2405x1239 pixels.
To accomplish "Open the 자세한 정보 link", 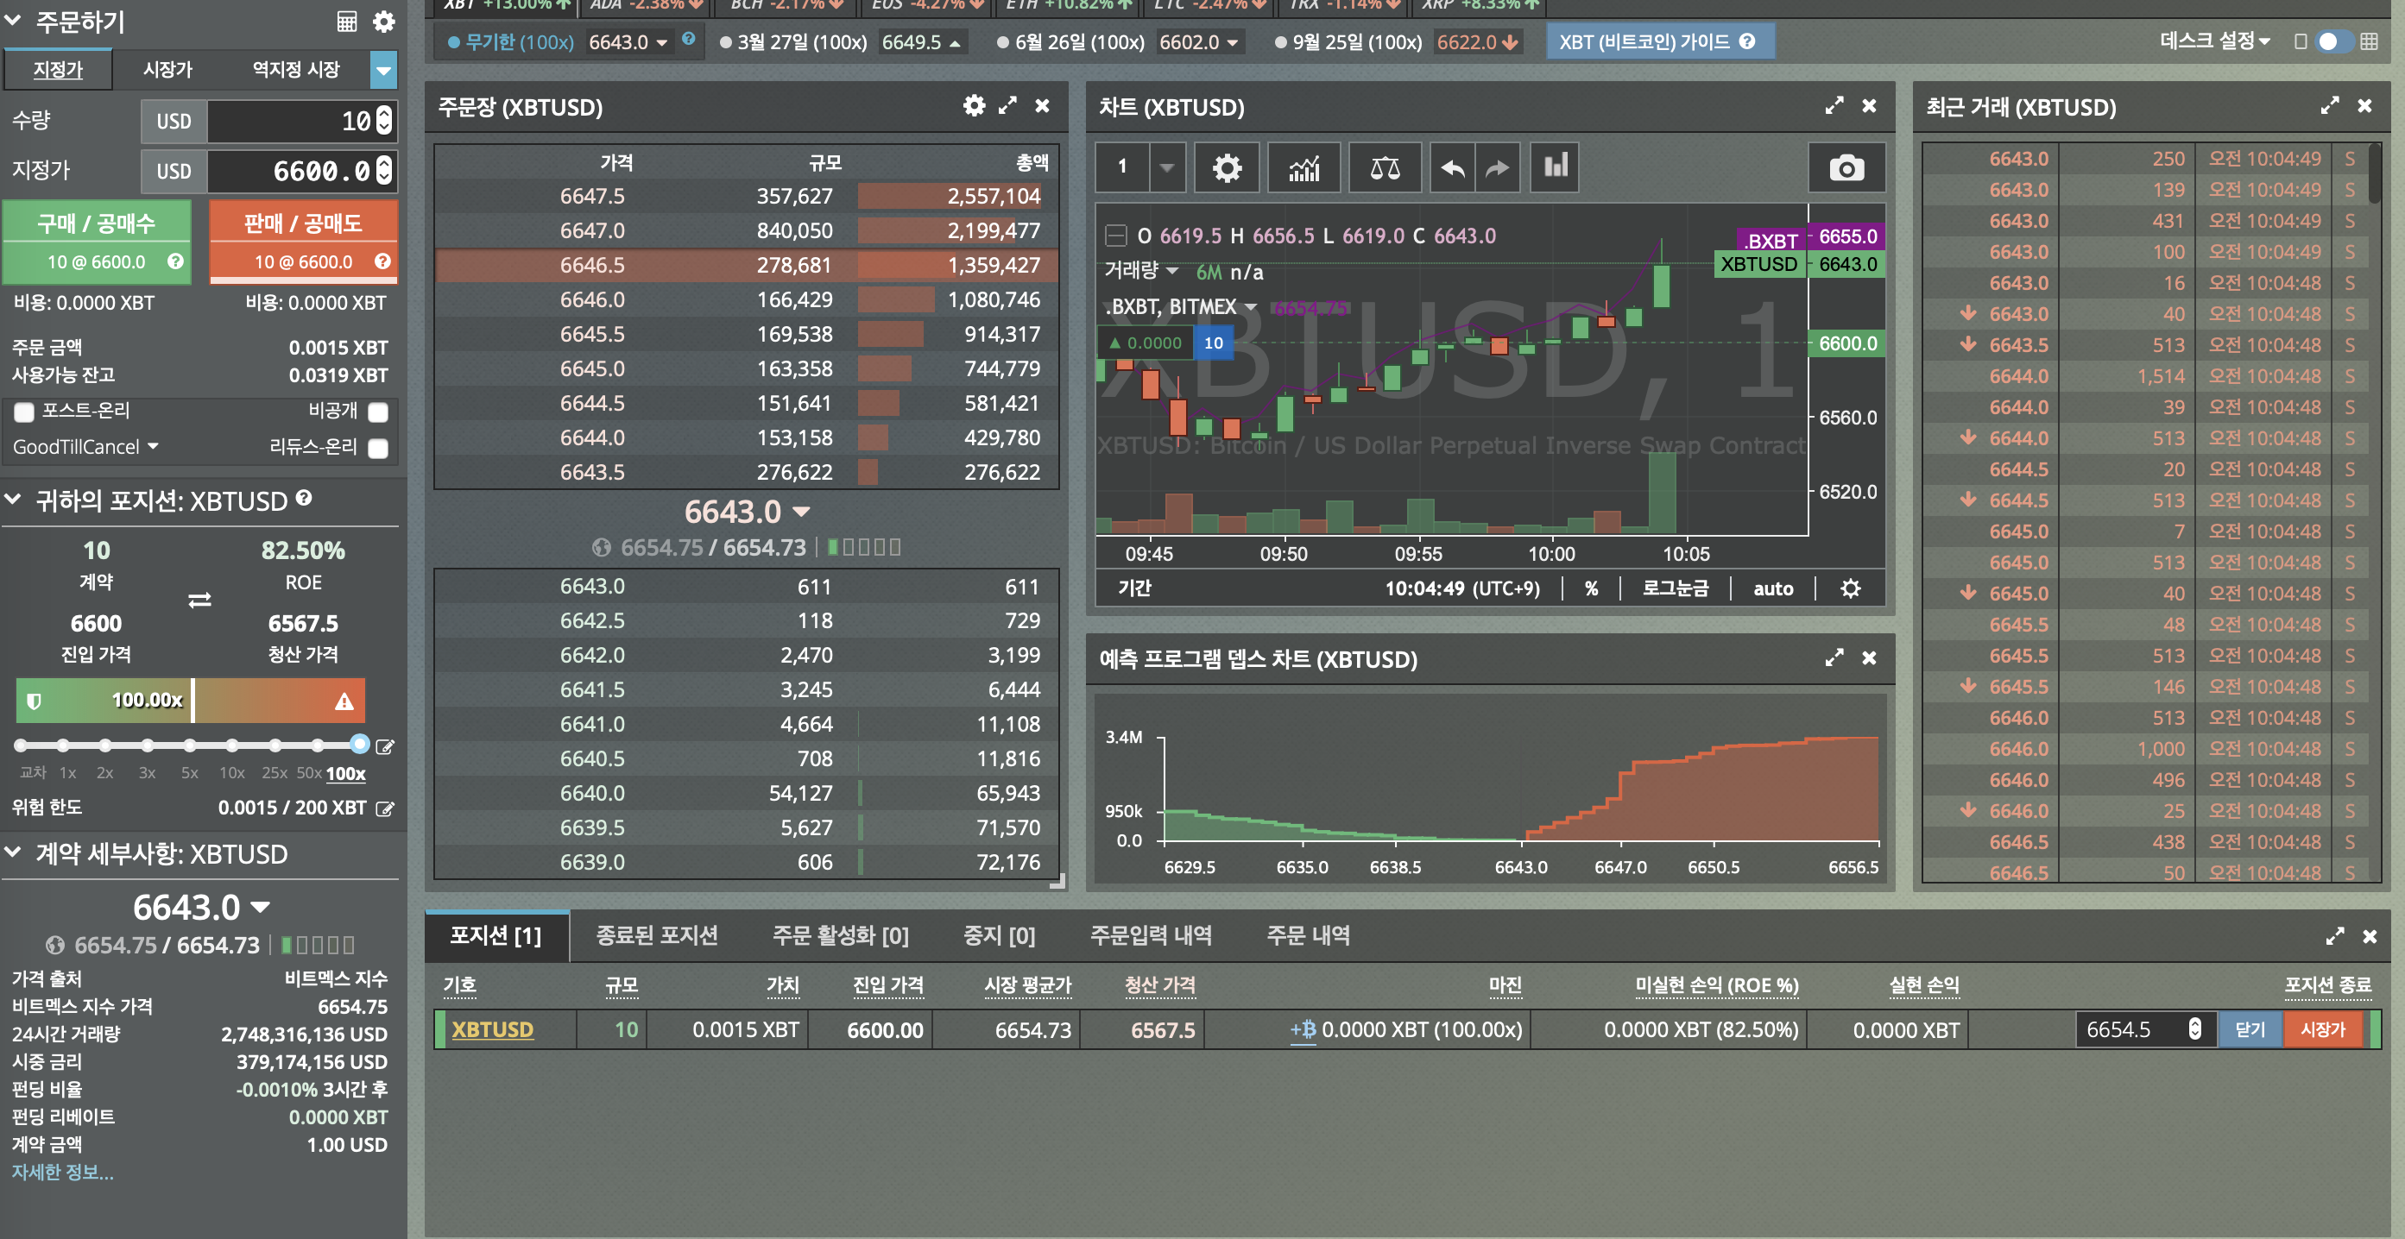I will click(62, 1172).
